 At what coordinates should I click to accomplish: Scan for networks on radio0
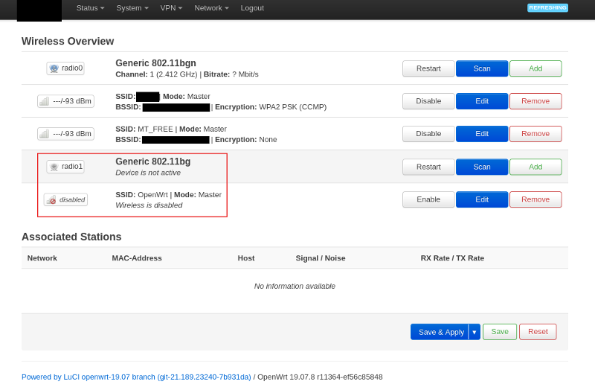click(482, 68)
